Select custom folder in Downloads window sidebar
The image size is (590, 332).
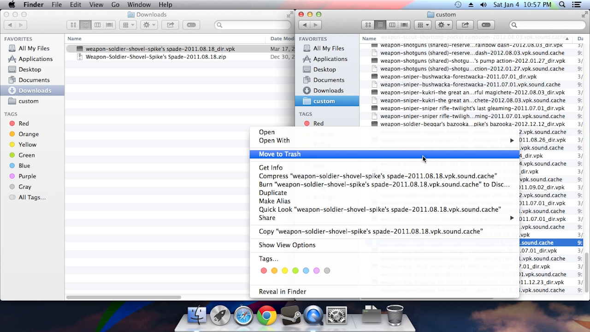32,101
